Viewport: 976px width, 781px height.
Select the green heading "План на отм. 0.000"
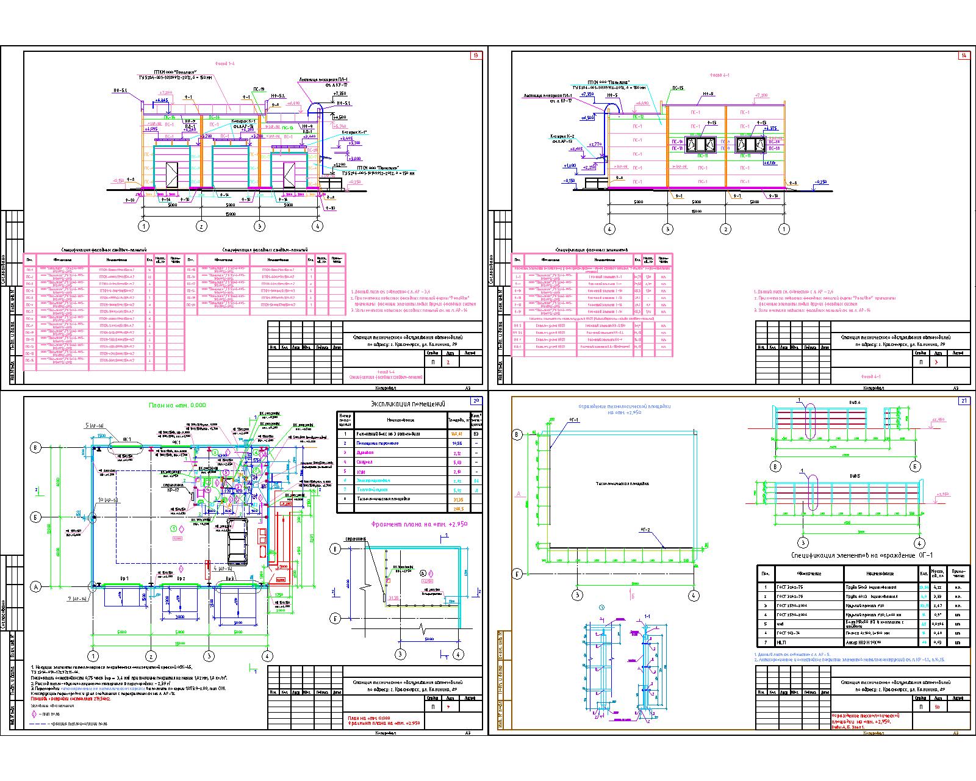click(x=178, y=405)
